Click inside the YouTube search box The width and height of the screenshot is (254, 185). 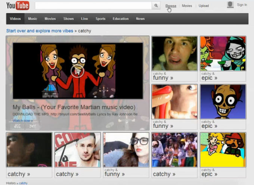click(93, 6)
